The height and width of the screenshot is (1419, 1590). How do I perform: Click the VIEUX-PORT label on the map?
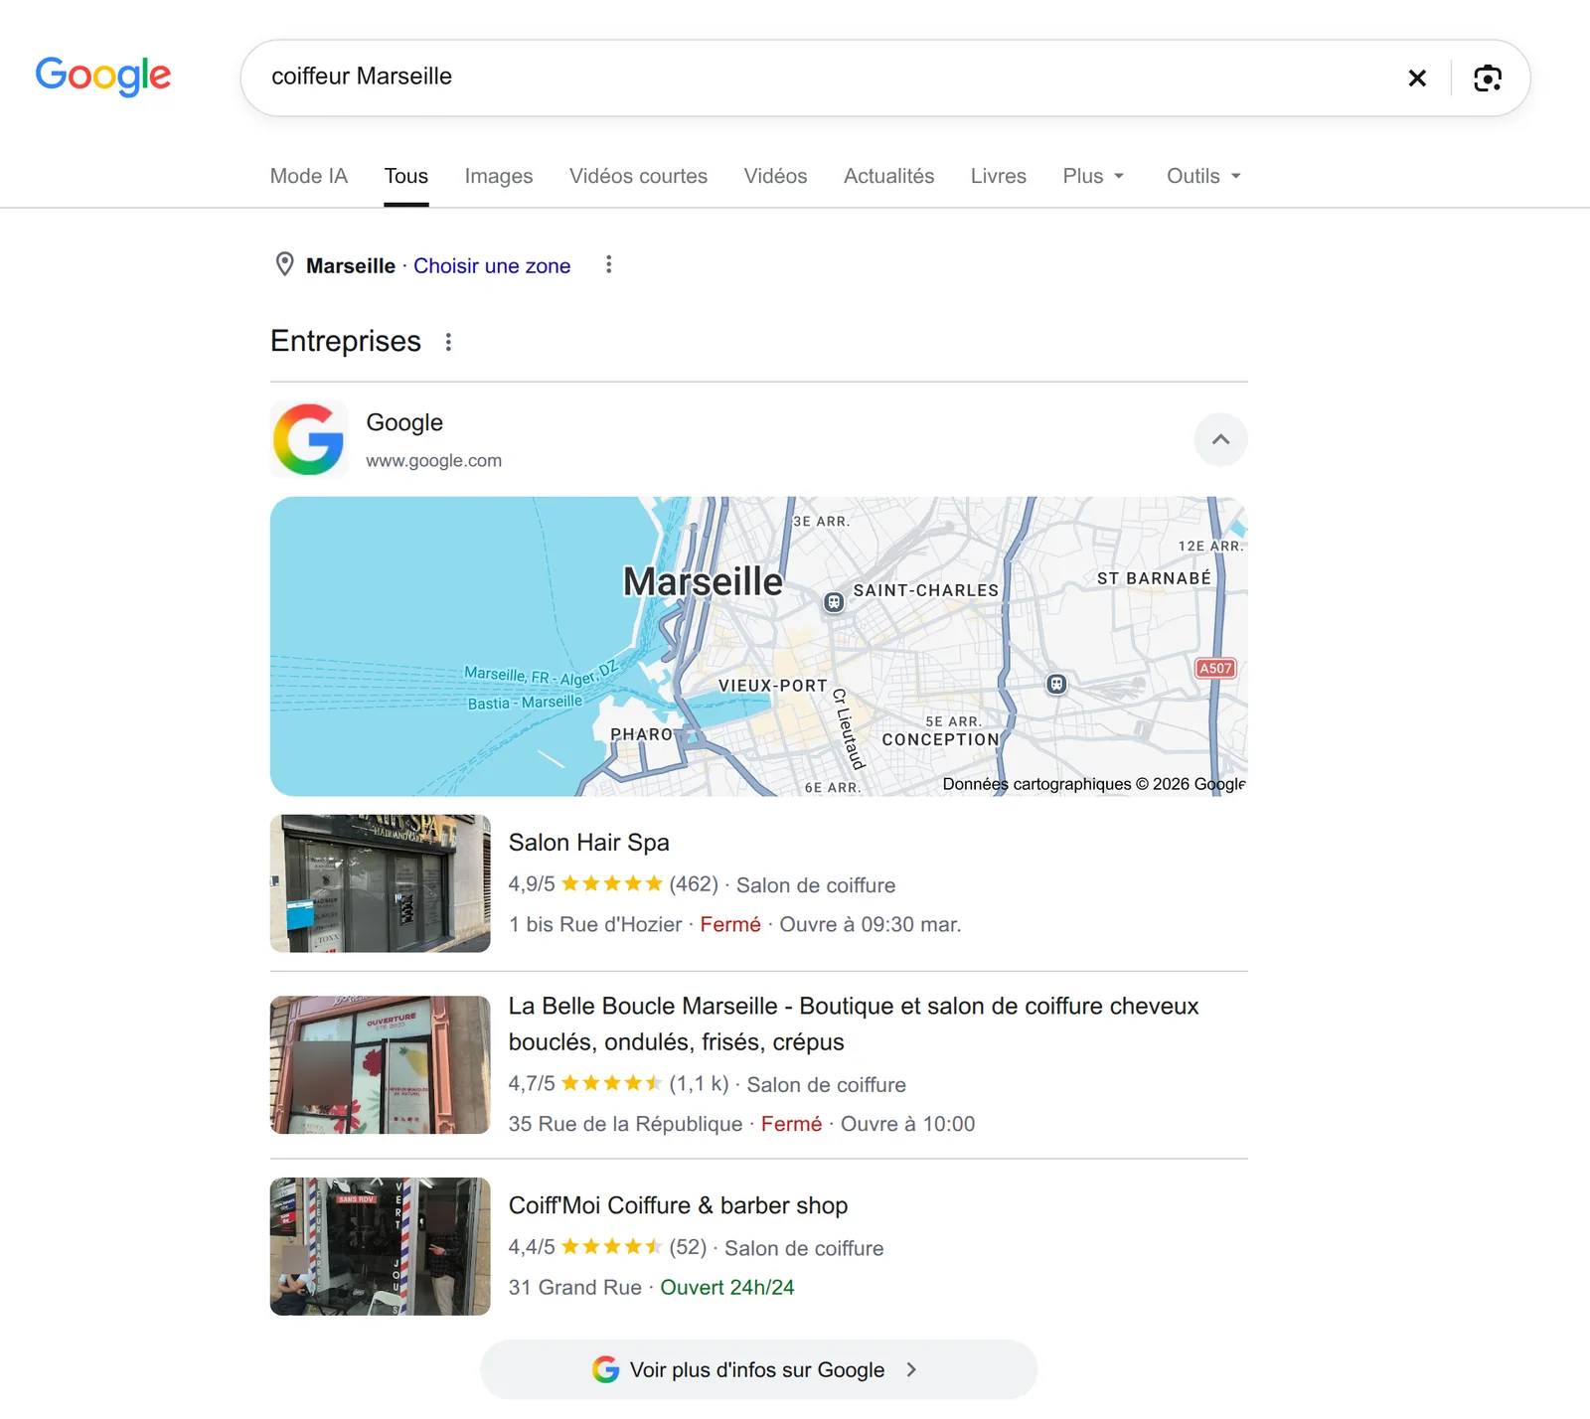pyautogui.click(x=773, y=686)
